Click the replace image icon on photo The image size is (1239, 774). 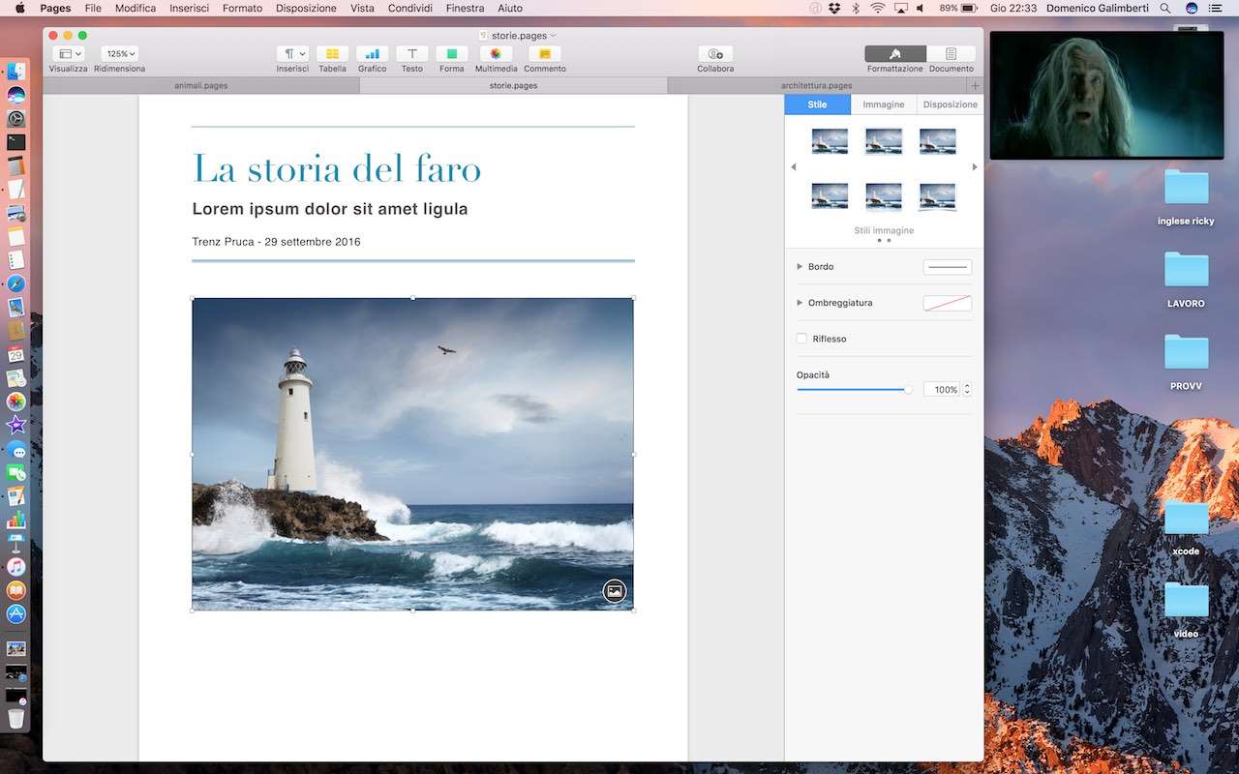click(615, 591)
